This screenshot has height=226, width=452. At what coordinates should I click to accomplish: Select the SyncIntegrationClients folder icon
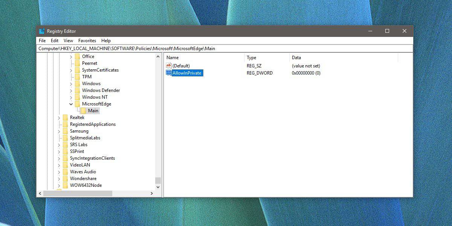[x=66, y=158]
